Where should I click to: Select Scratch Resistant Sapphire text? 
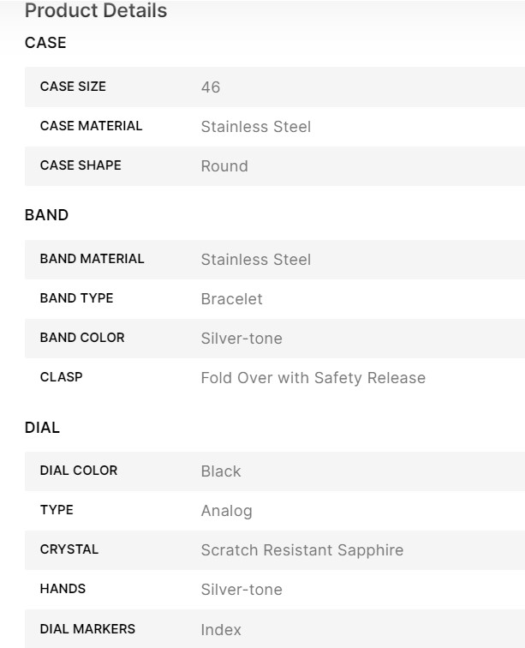pos(301,550)
